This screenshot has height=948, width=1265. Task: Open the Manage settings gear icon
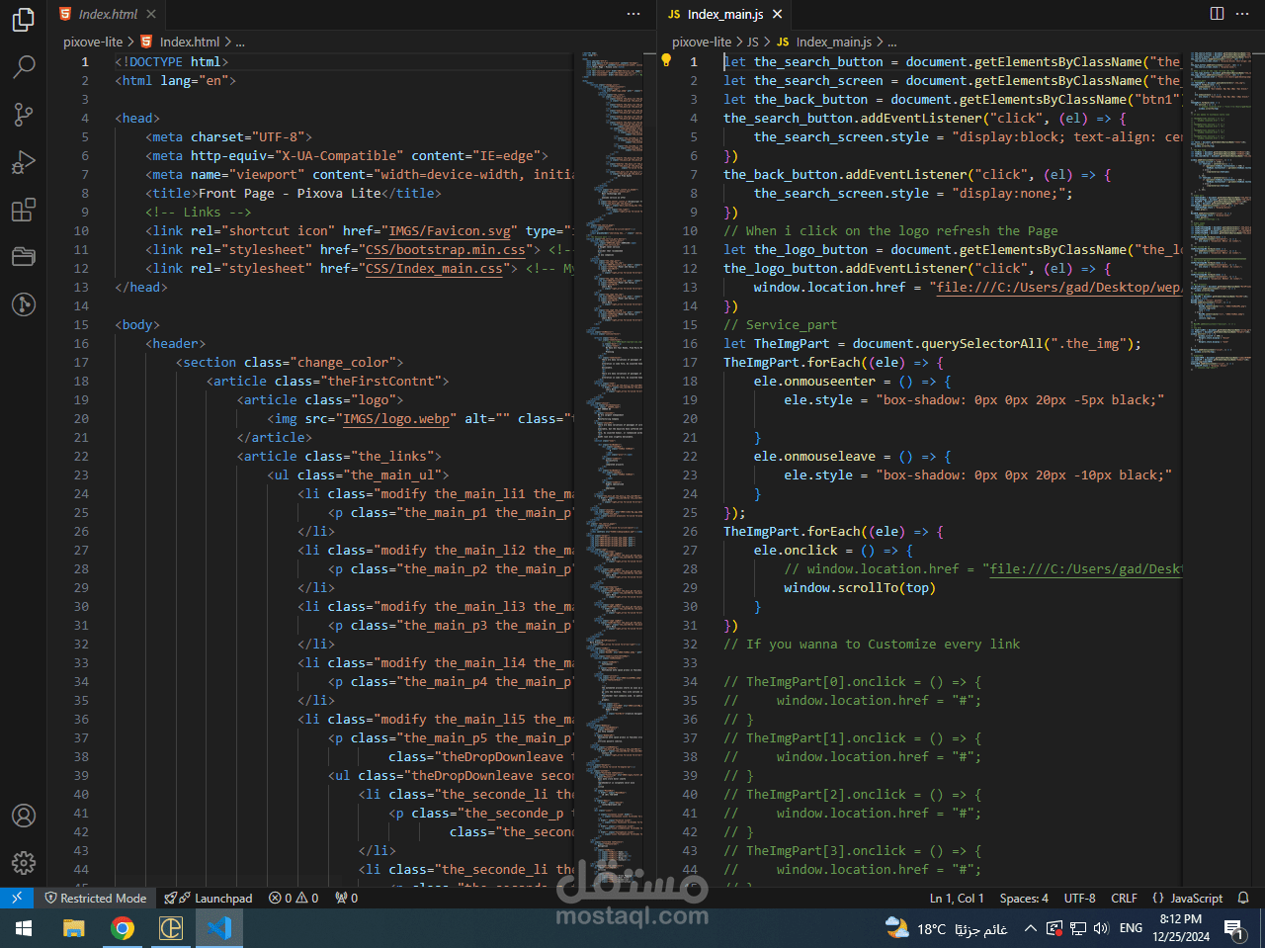tap(24, 863)
